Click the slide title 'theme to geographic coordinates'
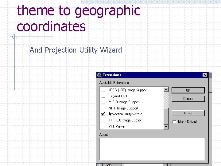The width and height of the screenshot is (221, 166). click(79, 18)
